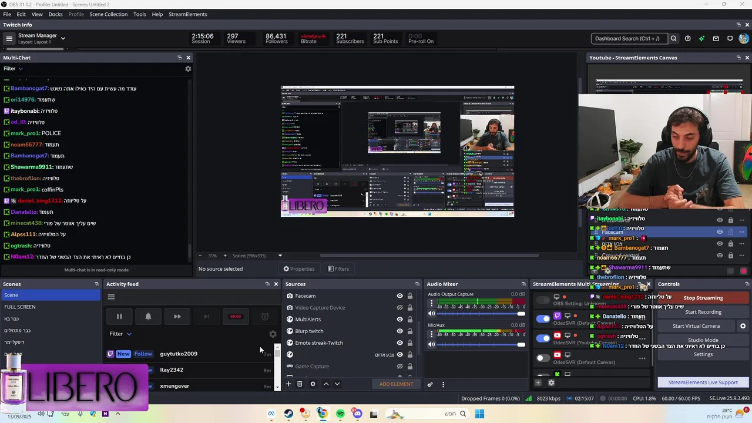The width and height of the screenshot is (752, 423).
Task: Open StreamElements Live Support
Action: pyautogui.click(x=703, y=382)
